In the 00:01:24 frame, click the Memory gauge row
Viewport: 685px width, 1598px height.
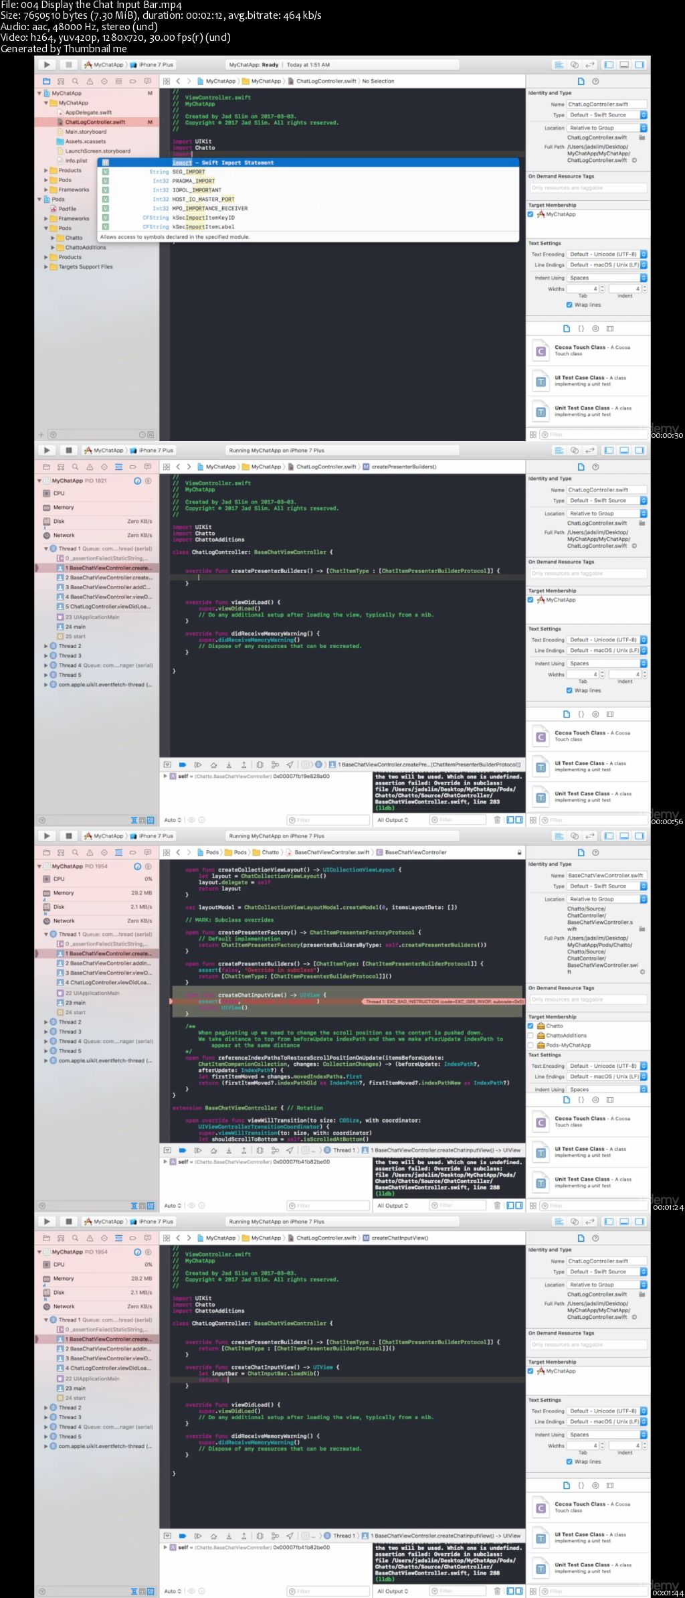click(97, 893)
